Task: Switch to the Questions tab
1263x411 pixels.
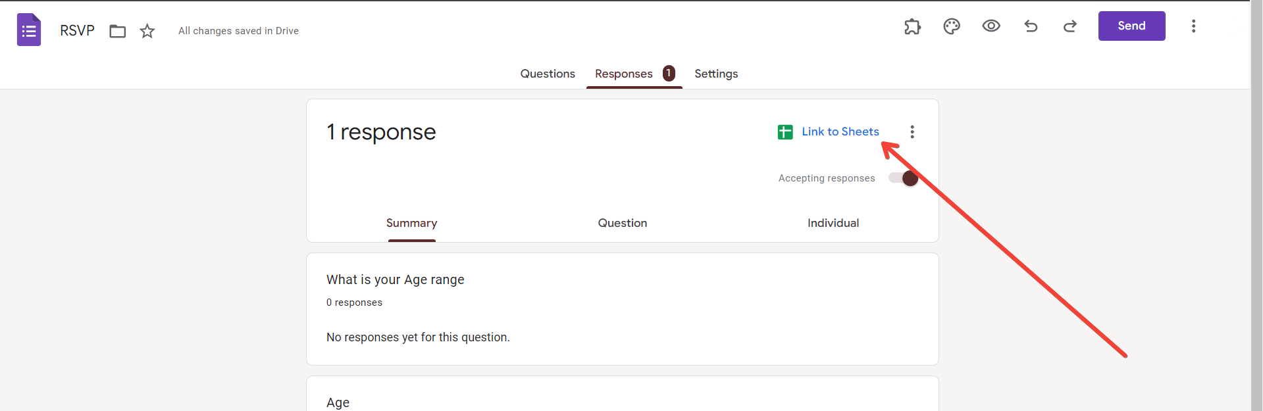Action: pyautogui.click(x=548, y=74)
